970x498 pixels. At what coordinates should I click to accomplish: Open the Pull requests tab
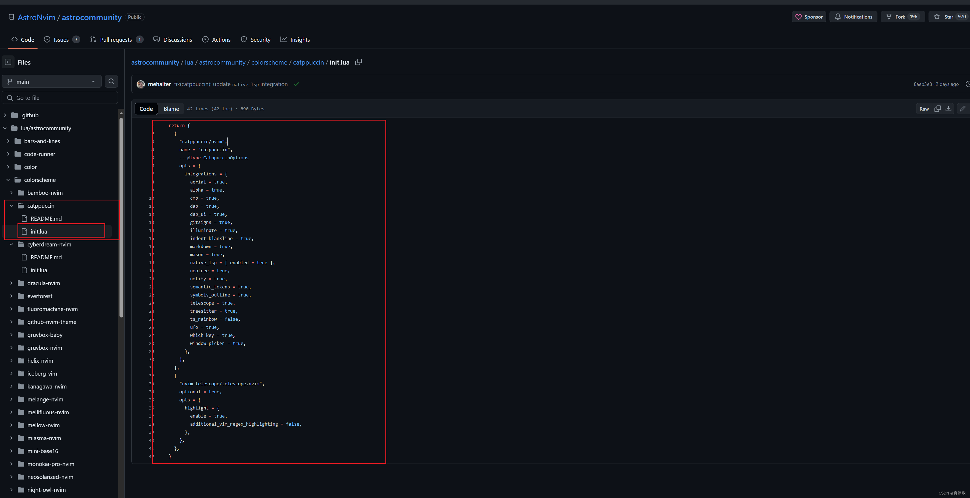tap(116, 40)
